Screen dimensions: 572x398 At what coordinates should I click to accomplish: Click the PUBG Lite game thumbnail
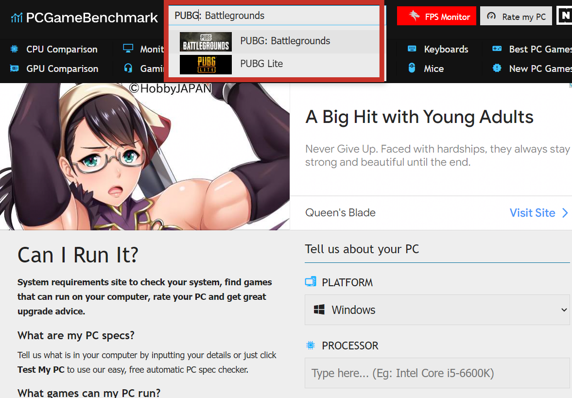coord(206,64)
